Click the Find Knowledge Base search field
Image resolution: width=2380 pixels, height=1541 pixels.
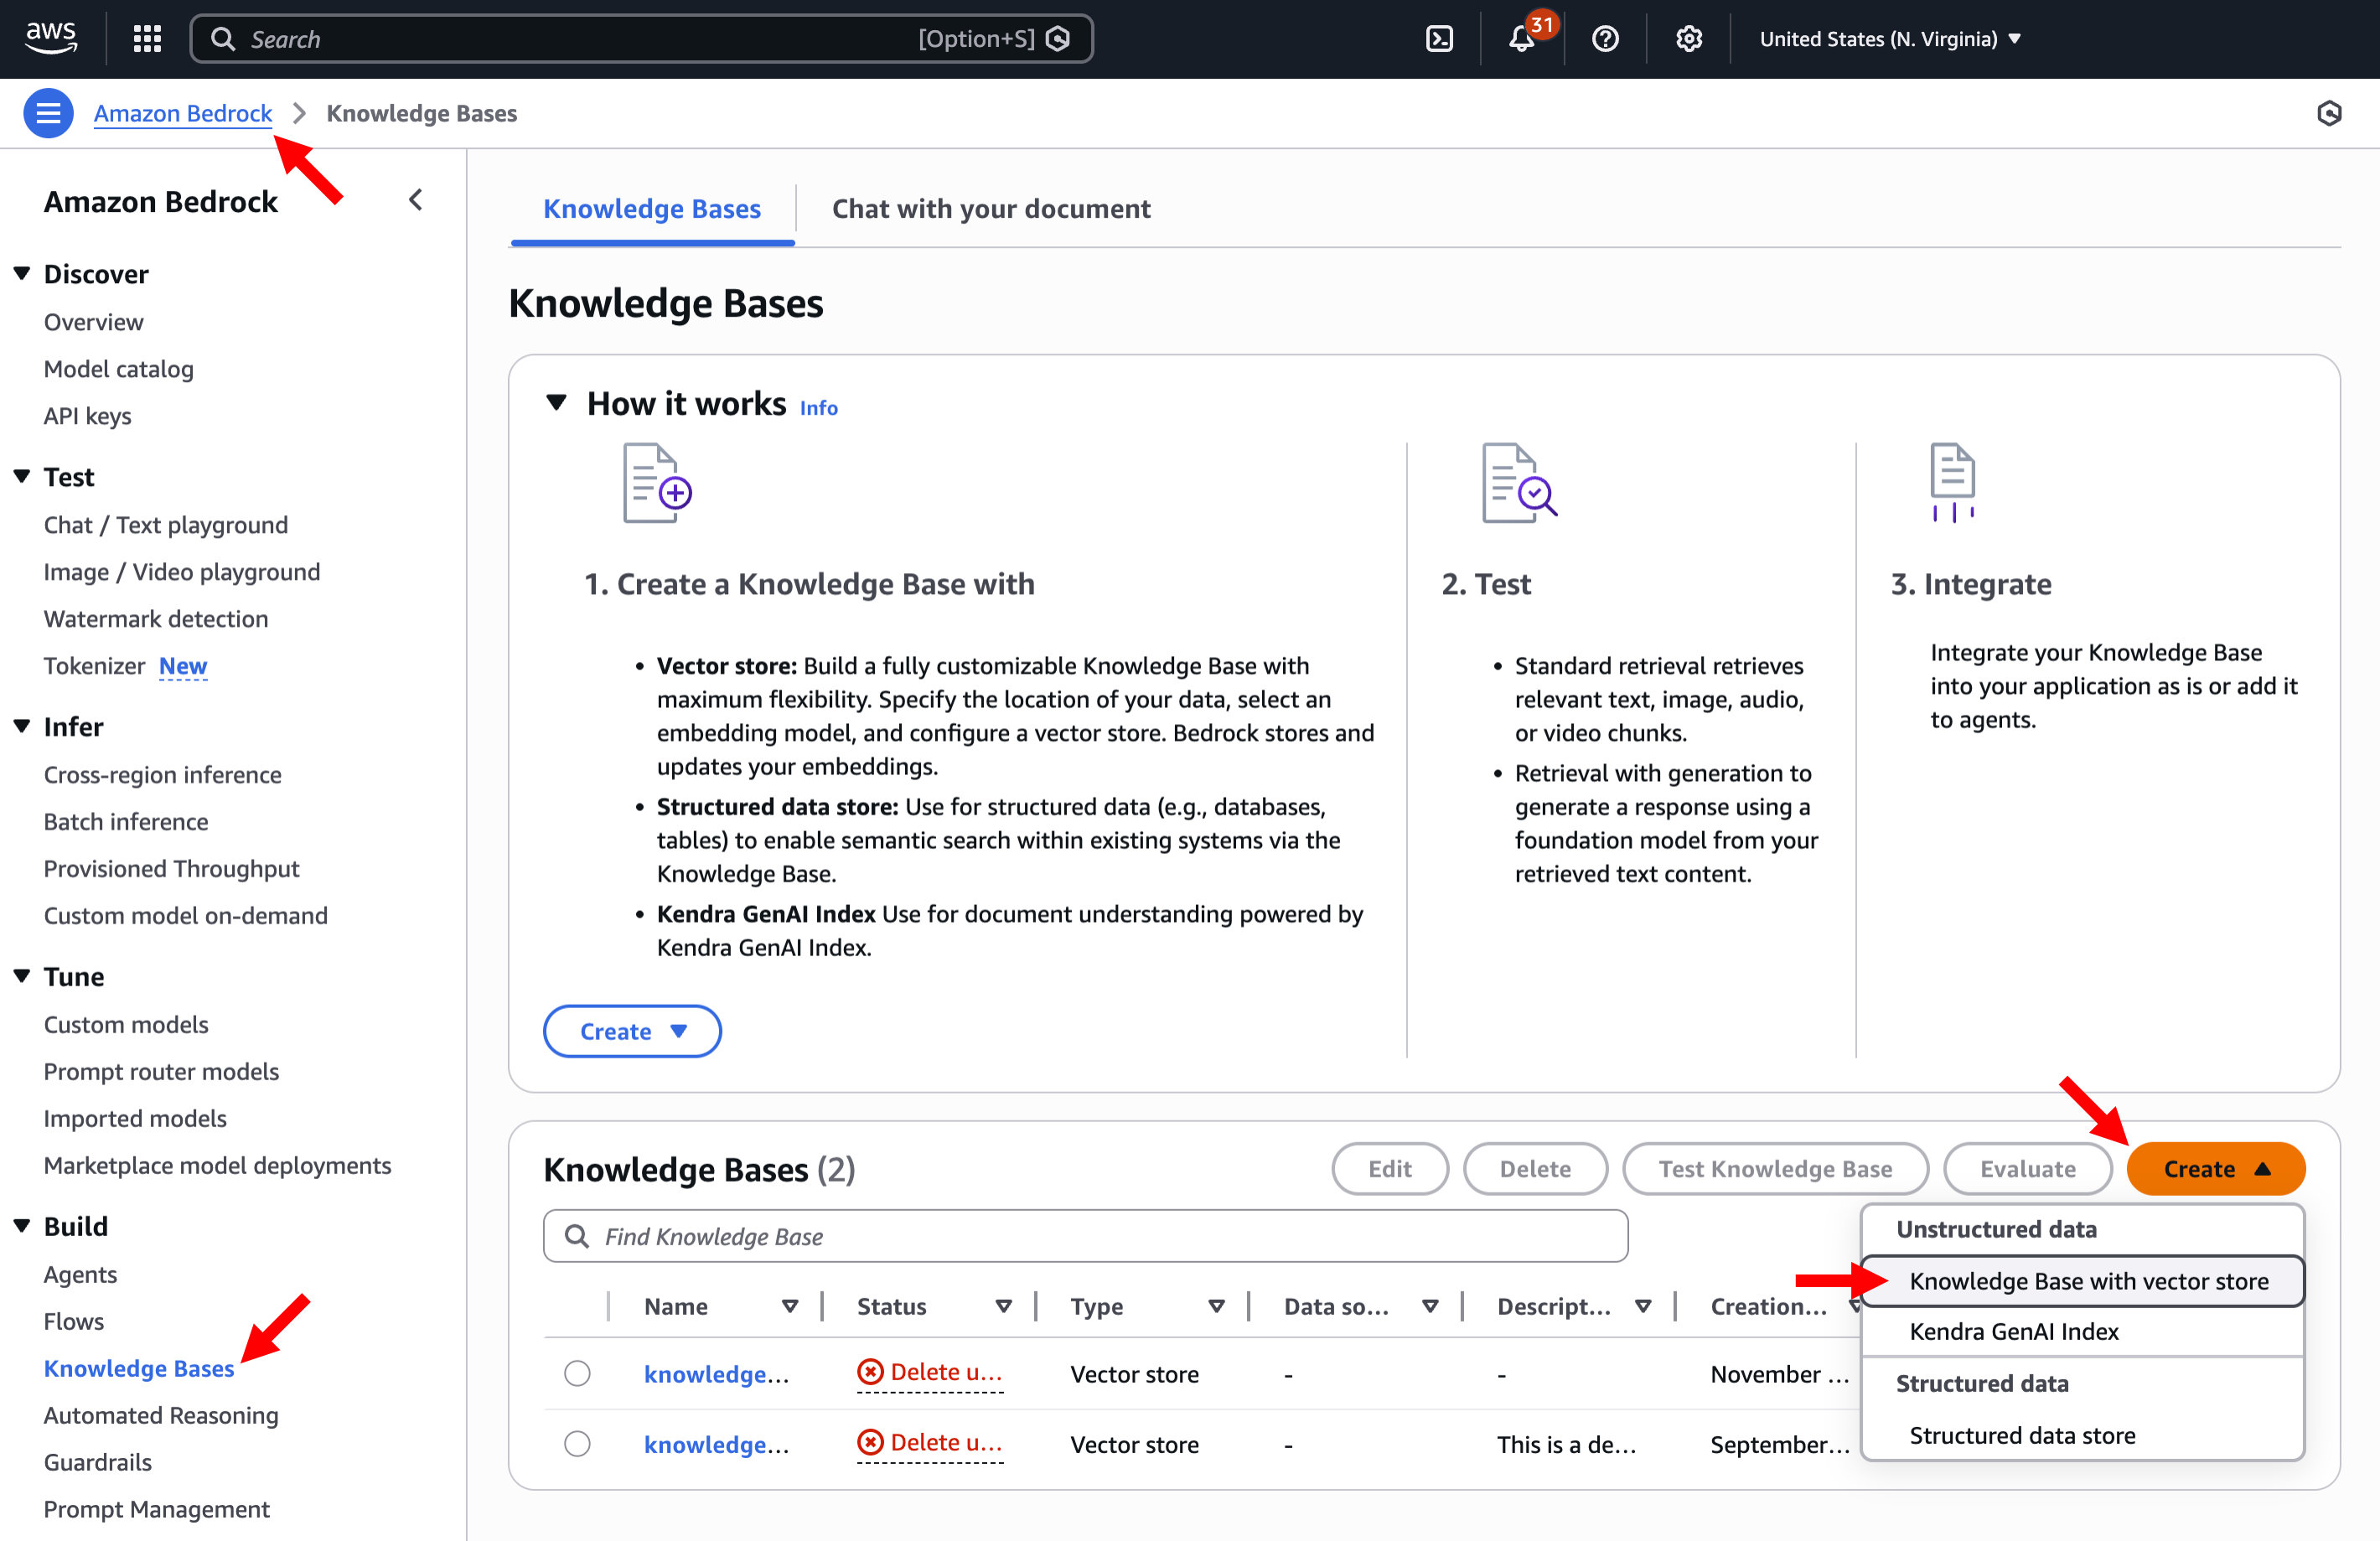pyautogui.click(x=1085, y=1236)
